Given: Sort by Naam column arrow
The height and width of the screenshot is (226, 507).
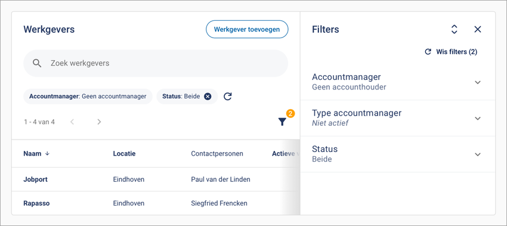Looking at the screenshot, I should pos(47,154).
